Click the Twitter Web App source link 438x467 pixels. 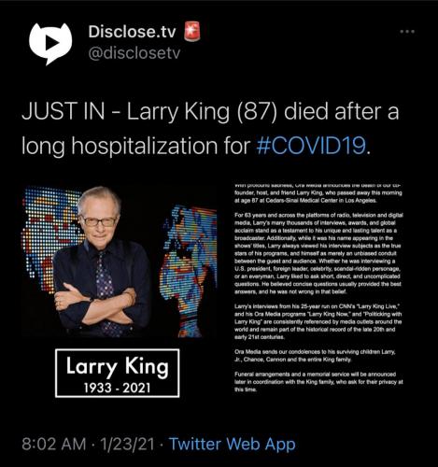click(232, 444)
